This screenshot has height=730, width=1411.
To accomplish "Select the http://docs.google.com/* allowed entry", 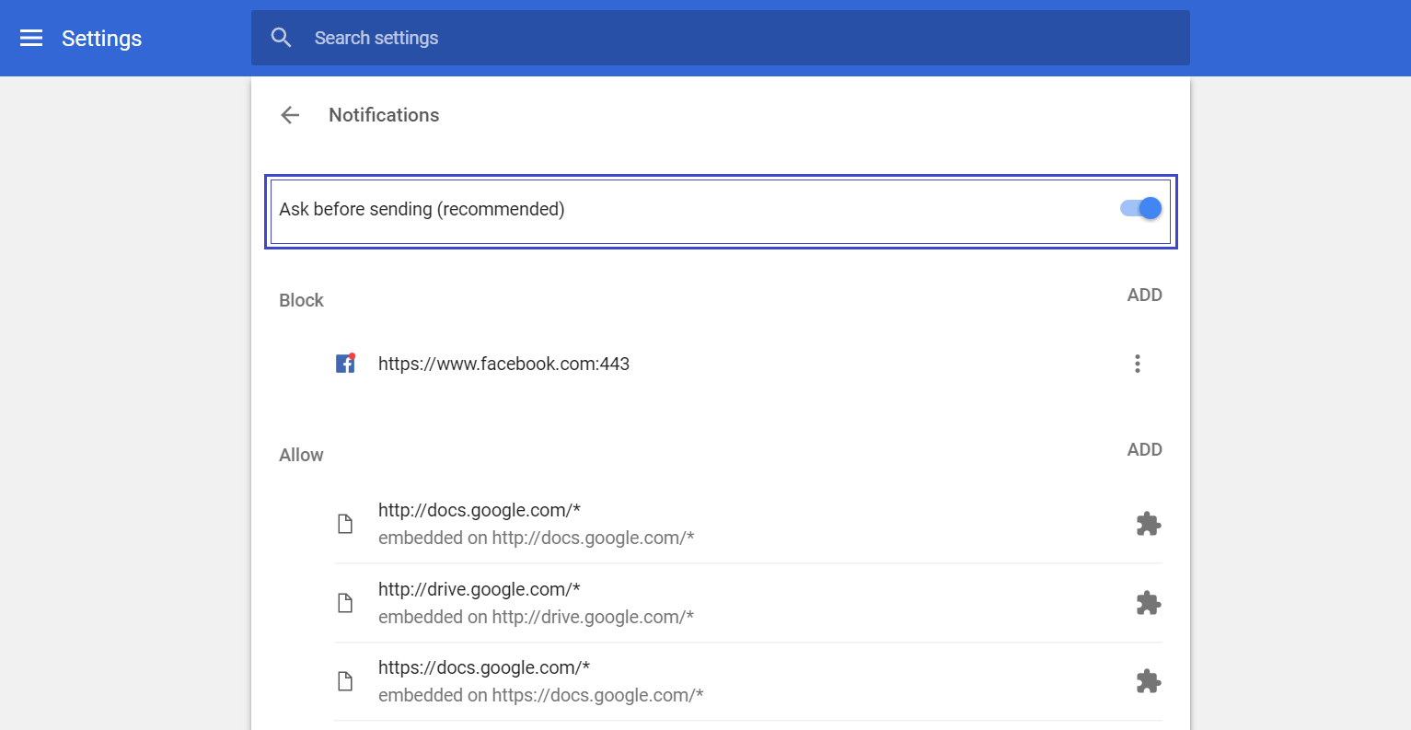I will pos(480,511).
